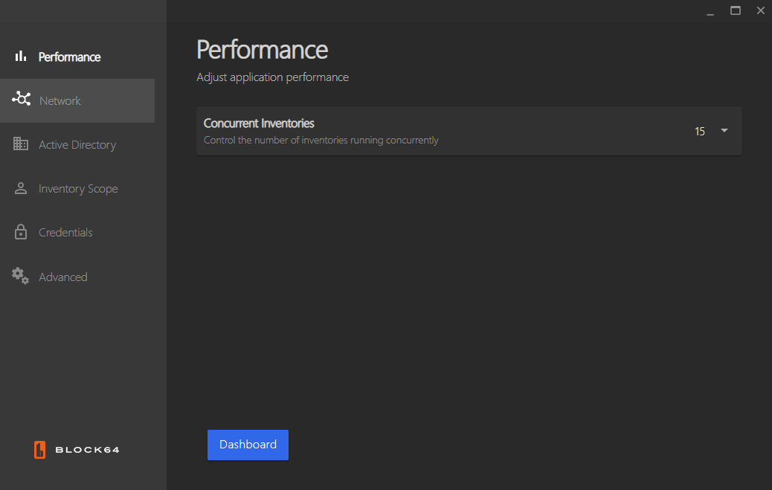Image resolution: width=772 pixels, height=490 pixels.
Task: Change the value 15 in Concurrent Inventories selector
Action: tap(699, 131)
